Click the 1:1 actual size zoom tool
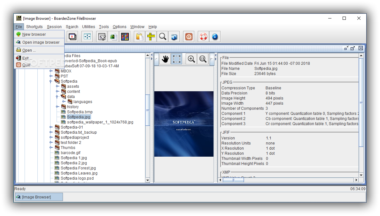Image resolution: width=380 pixels, height=216 pixels. 203,59
